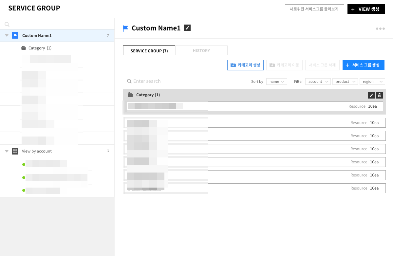Open the product filter dropdown

click(x=345, y=82)
